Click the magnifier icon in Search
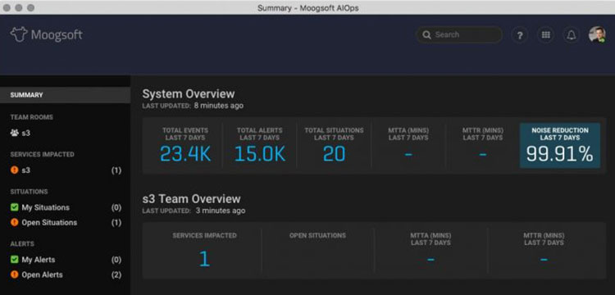 click(426, 35)
